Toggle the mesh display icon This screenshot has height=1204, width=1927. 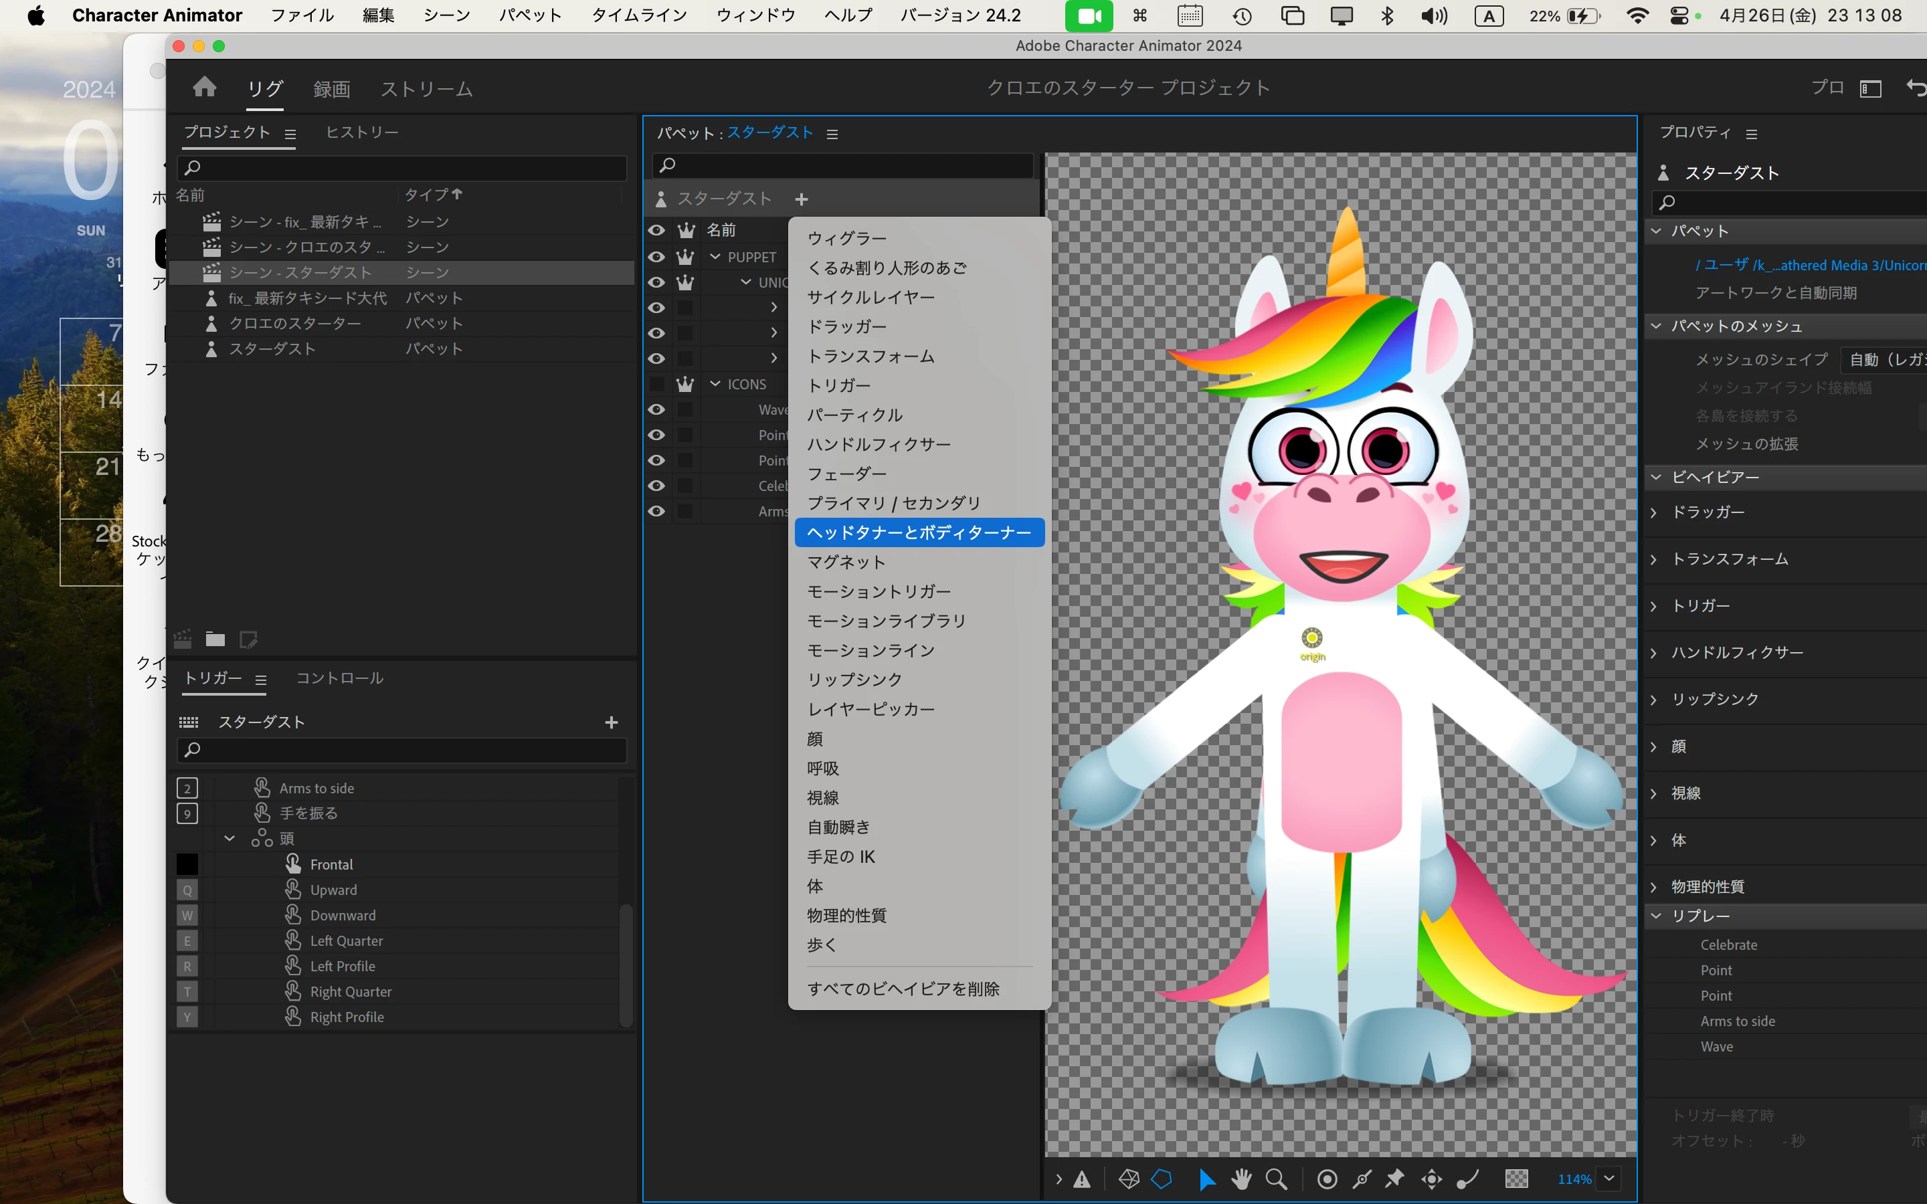[x=1129, y=1179]
